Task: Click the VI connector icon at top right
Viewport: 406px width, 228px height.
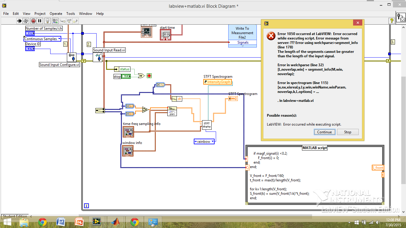Action: (401, 18)
